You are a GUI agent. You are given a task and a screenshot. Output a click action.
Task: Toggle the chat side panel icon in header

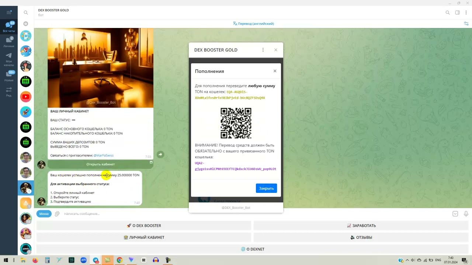point(457,13)
